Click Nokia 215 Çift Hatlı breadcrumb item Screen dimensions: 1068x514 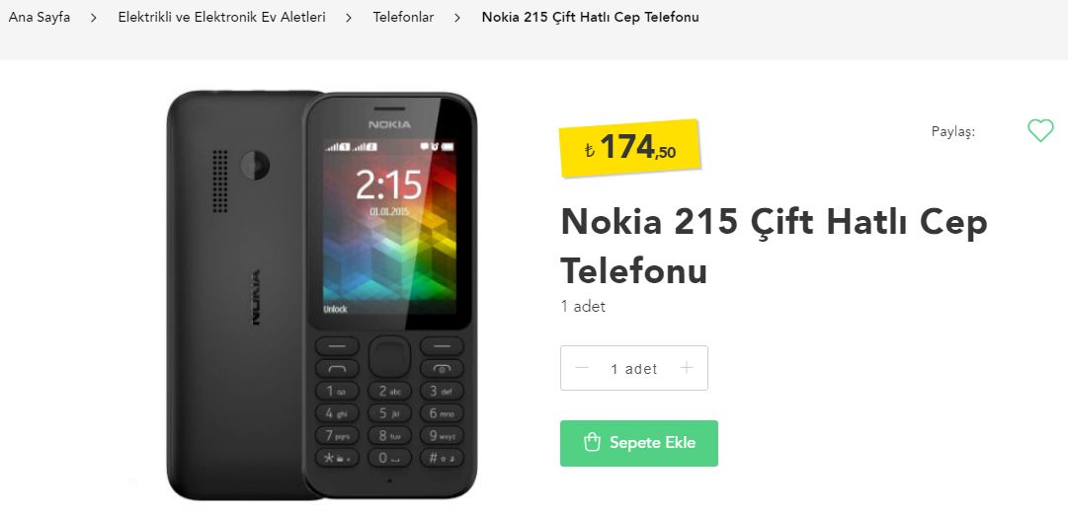591,17
